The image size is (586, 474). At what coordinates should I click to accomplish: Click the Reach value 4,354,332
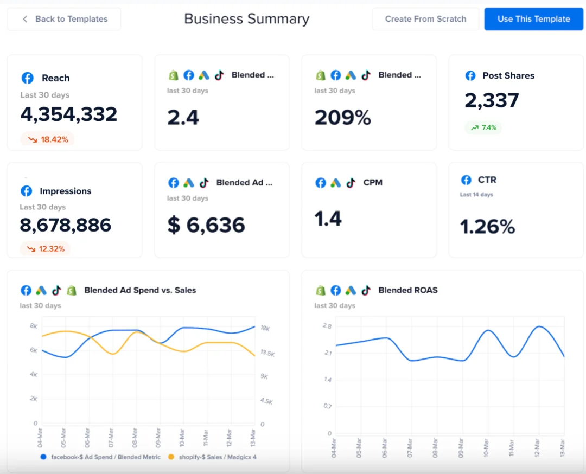tap(69, 114)
